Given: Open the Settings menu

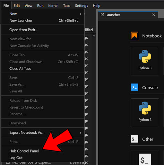Looking at the screenshot, I should 82,5.
